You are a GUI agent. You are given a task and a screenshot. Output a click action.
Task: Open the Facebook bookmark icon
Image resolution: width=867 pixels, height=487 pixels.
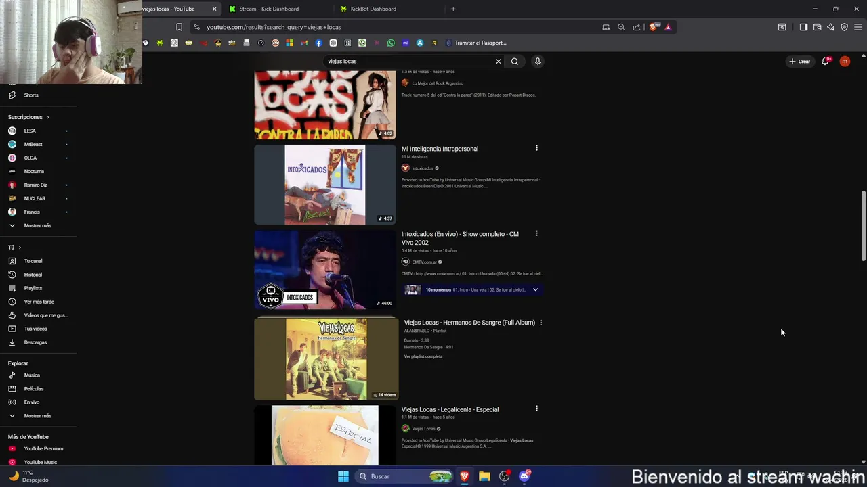(x=318, y=43)
